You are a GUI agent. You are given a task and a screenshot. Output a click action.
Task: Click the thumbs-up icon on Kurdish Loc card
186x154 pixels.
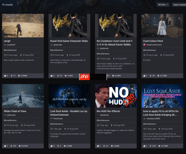(51, 146)
